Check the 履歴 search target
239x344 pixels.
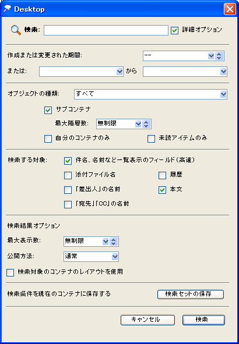(x=162, y=176)
